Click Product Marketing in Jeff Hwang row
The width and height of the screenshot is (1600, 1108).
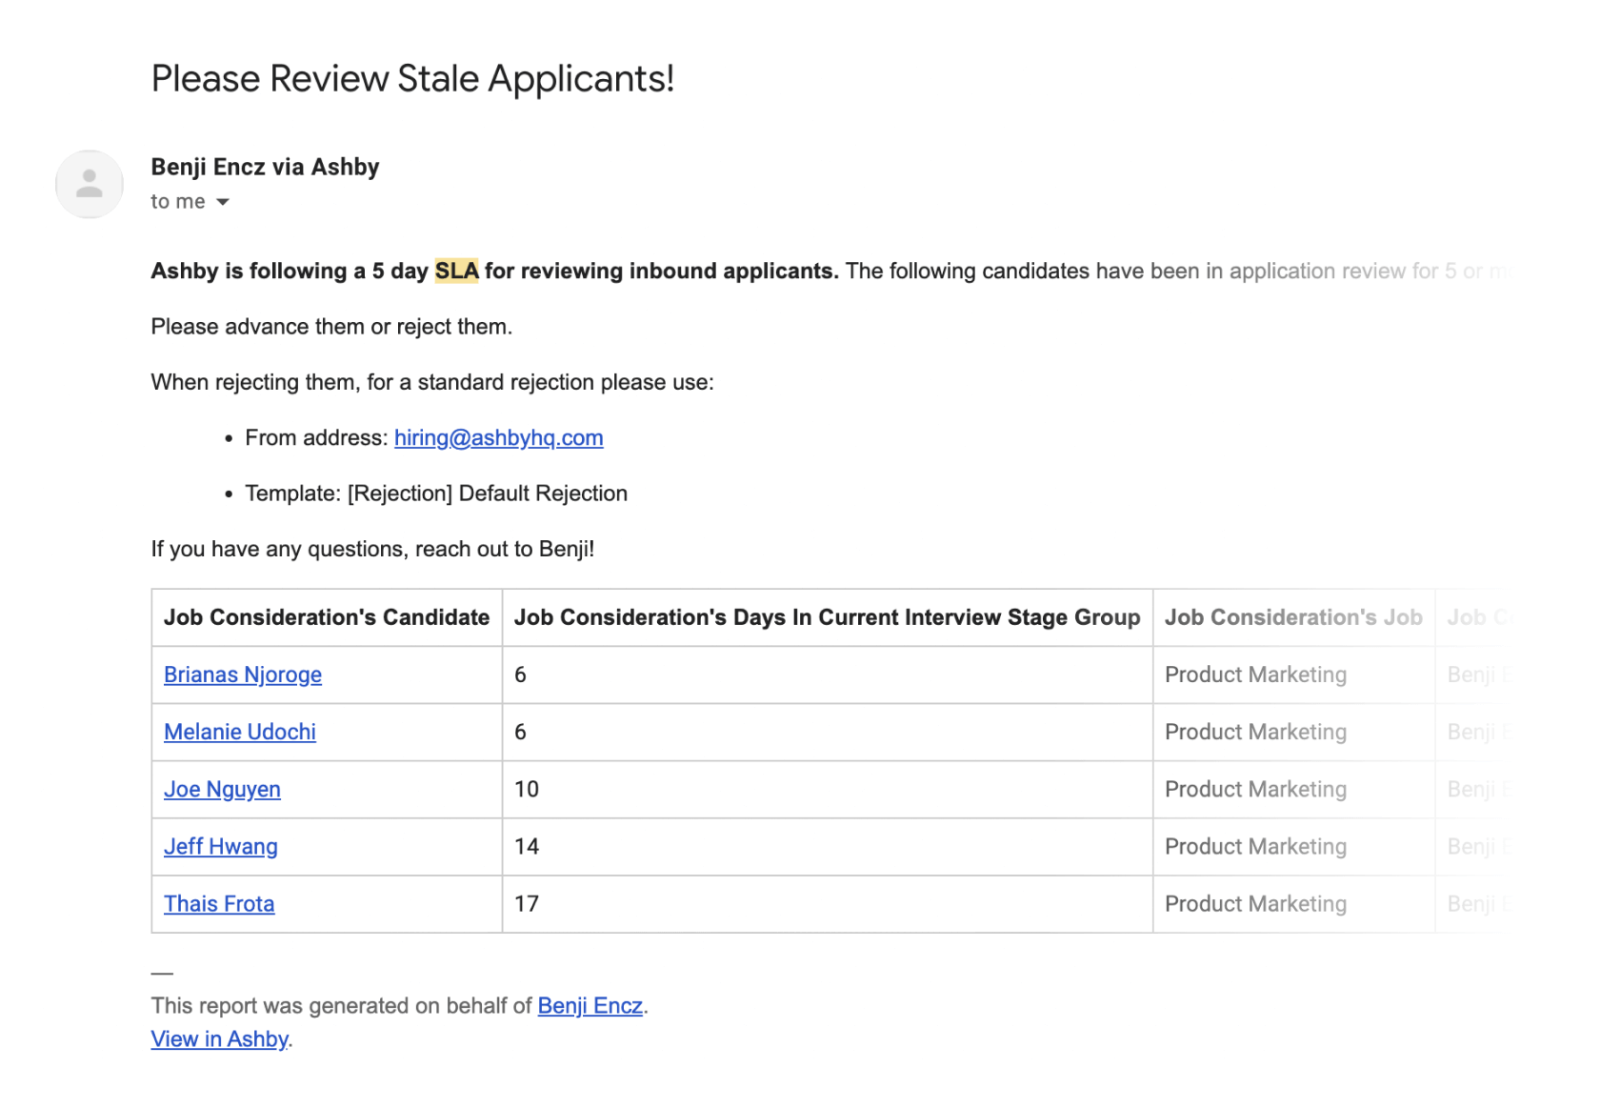click(1255, 846)
